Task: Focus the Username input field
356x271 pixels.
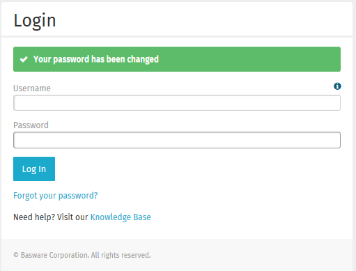Action: tap(177, 102)
